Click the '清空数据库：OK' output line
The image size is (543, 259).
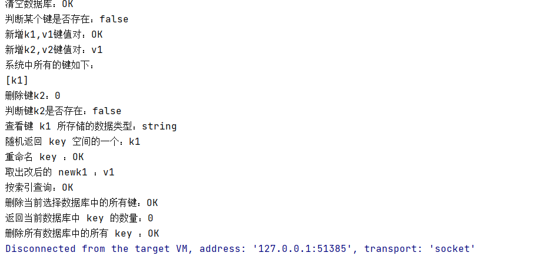pos(39,4)
